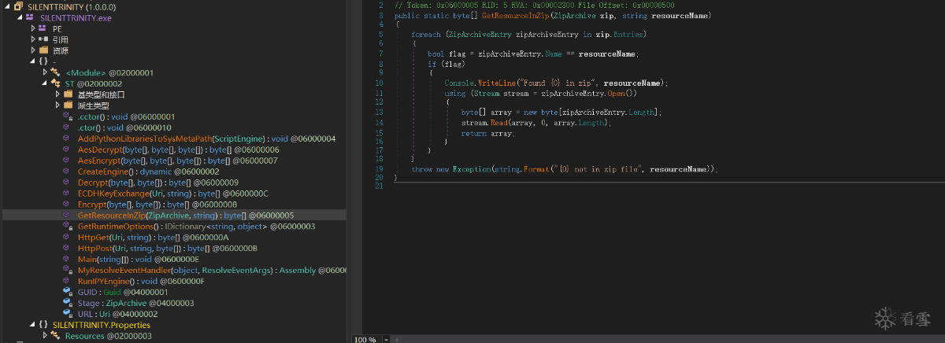
Task: Select the <Module> class icon
Action: (x=56, y=72)
